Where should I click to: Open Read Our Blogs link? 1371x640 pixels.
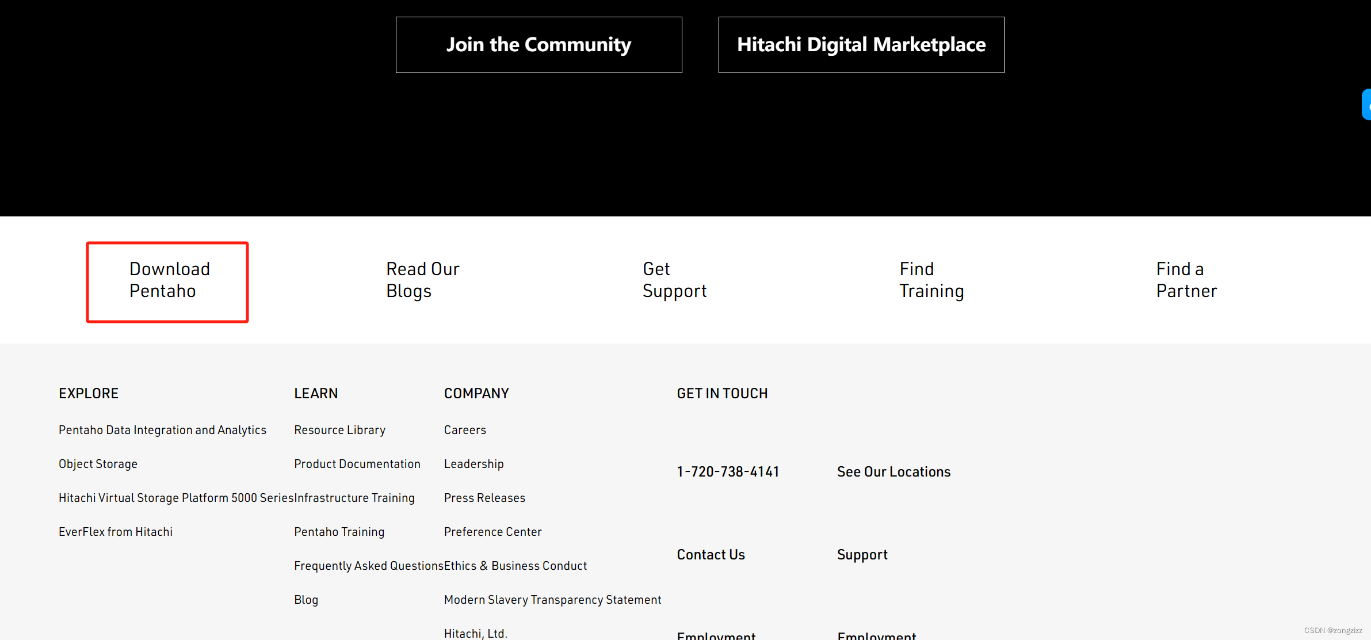[x=422, y=280]
